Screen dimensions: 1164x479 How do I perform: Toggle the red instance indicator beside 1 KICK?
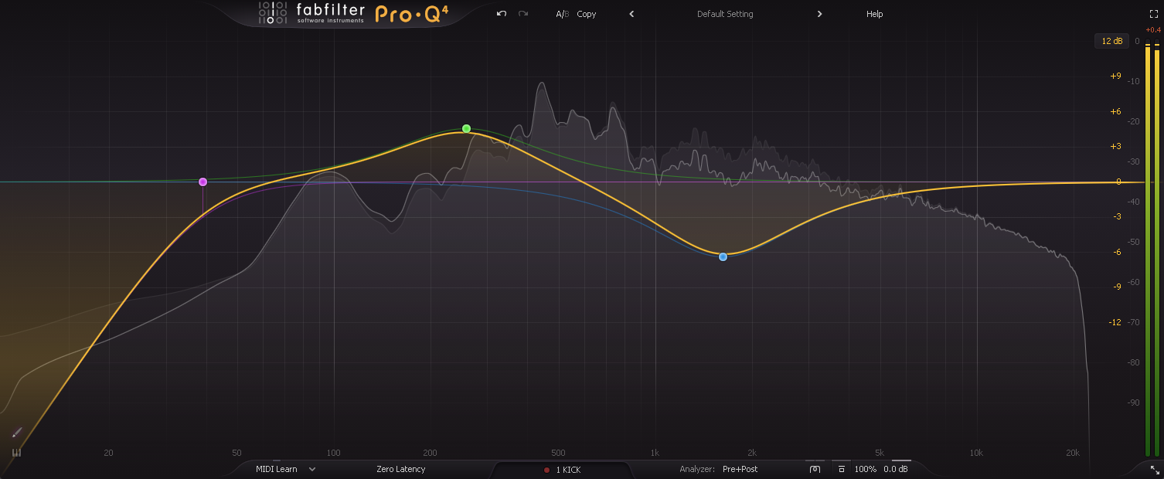tap(546, 470)
